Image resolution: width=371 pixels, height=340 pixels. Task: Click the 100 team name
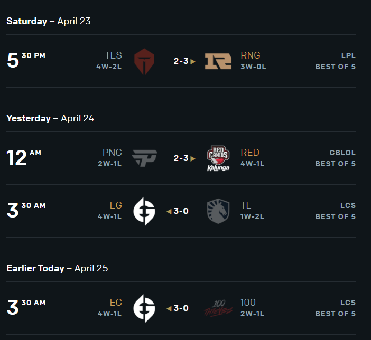pos(248,303)
